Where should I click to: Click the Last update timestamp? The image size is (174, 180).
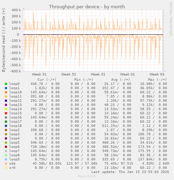click(x=130, y=172)
